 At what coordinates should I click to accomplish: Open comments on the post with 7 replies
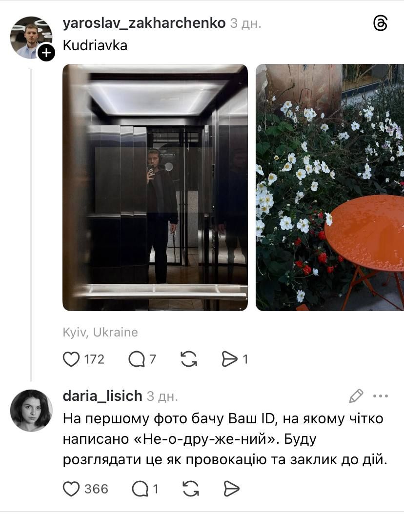tap(137, 359)
